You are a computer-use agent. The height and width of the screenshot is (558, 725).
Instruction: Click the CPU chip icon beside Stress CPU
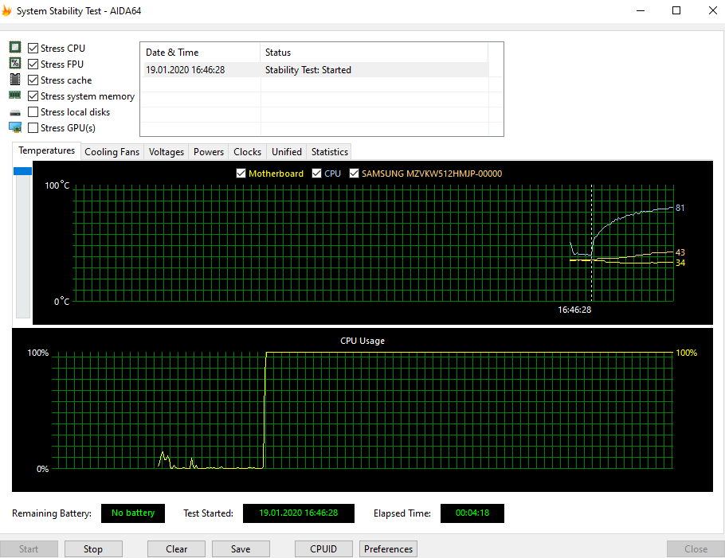(15, 48)
